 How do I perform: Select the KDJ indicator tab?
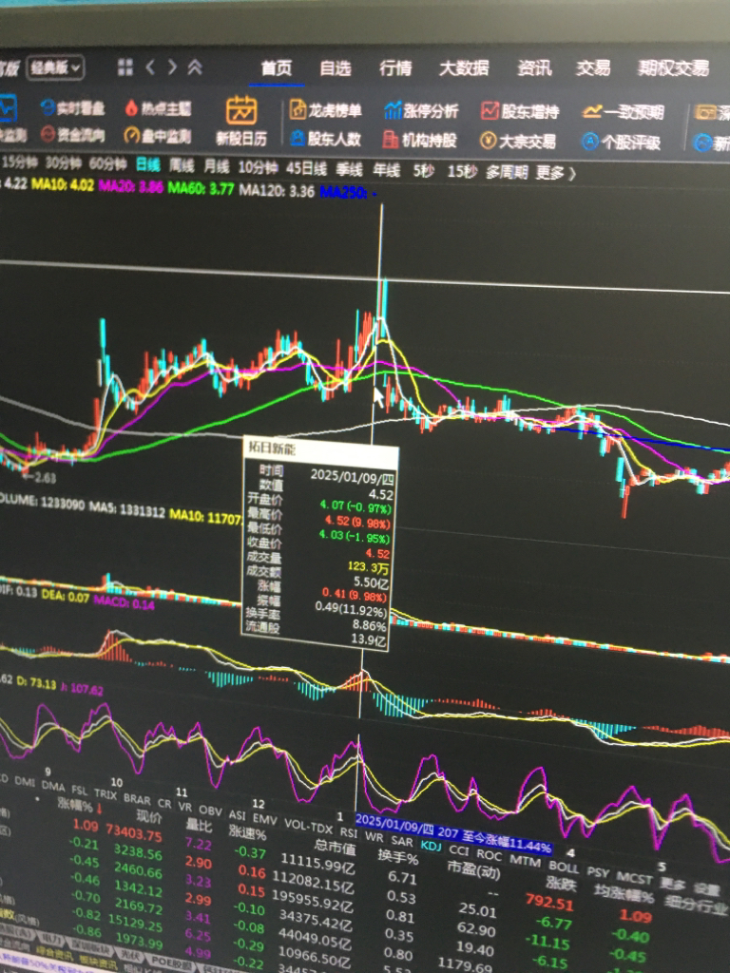[431, 845]
